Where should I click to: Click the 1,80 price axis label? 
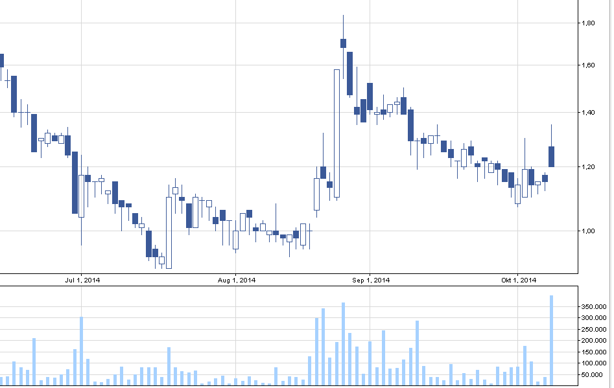(x=589, y=23)
